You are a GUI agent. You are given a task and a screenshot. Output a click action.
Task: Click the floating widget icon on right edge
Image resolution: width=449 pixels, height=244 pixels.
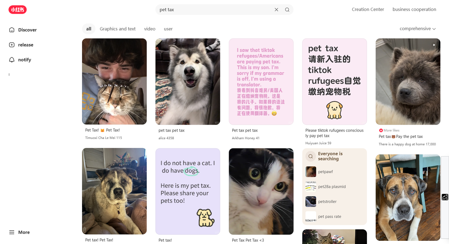[445, 197]
